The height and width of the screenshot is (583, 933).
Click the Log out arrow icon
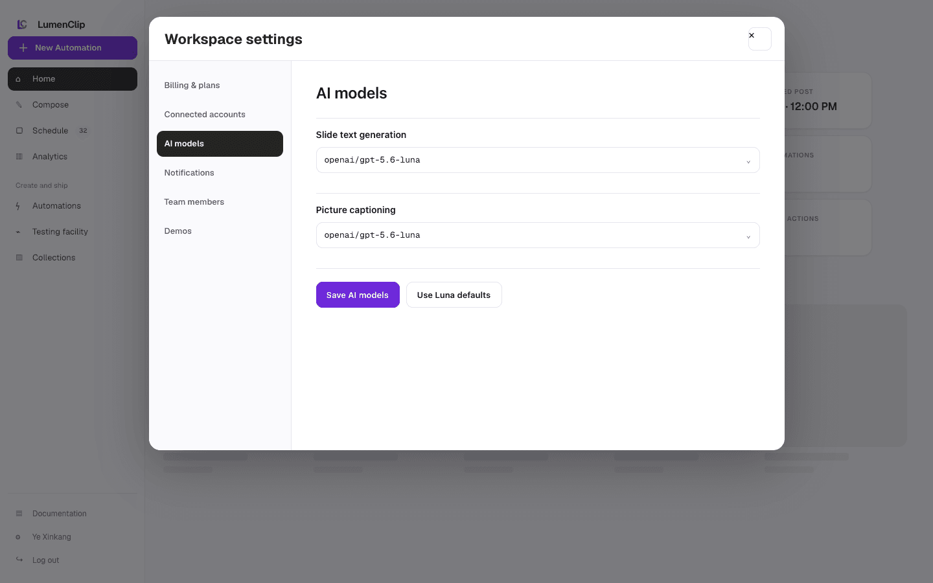click(19, 560)
